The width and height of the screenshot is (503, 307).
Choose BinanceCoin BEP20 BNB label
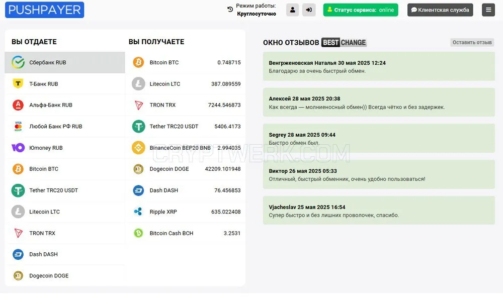click(180, 148)
